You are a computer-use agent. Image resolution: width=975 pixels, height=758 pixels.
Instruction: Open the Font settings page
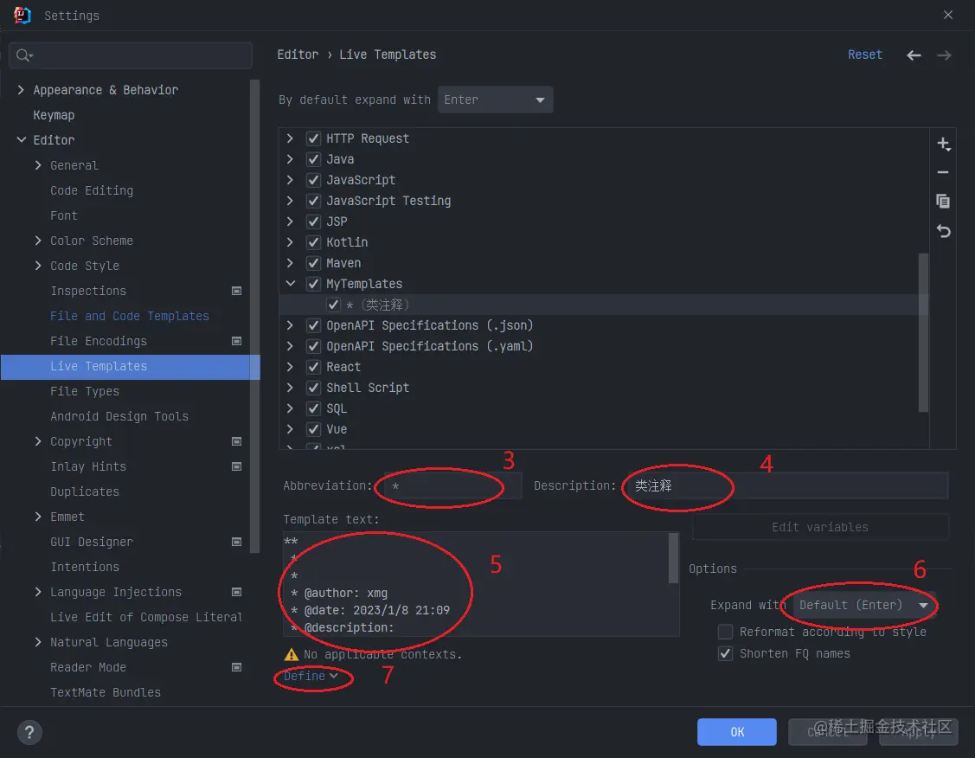(x=64, y=215)
